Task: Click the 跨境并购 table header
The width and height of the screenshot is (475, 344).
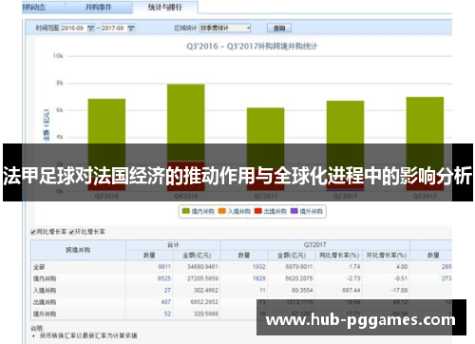Action: (x=78, y=250)
